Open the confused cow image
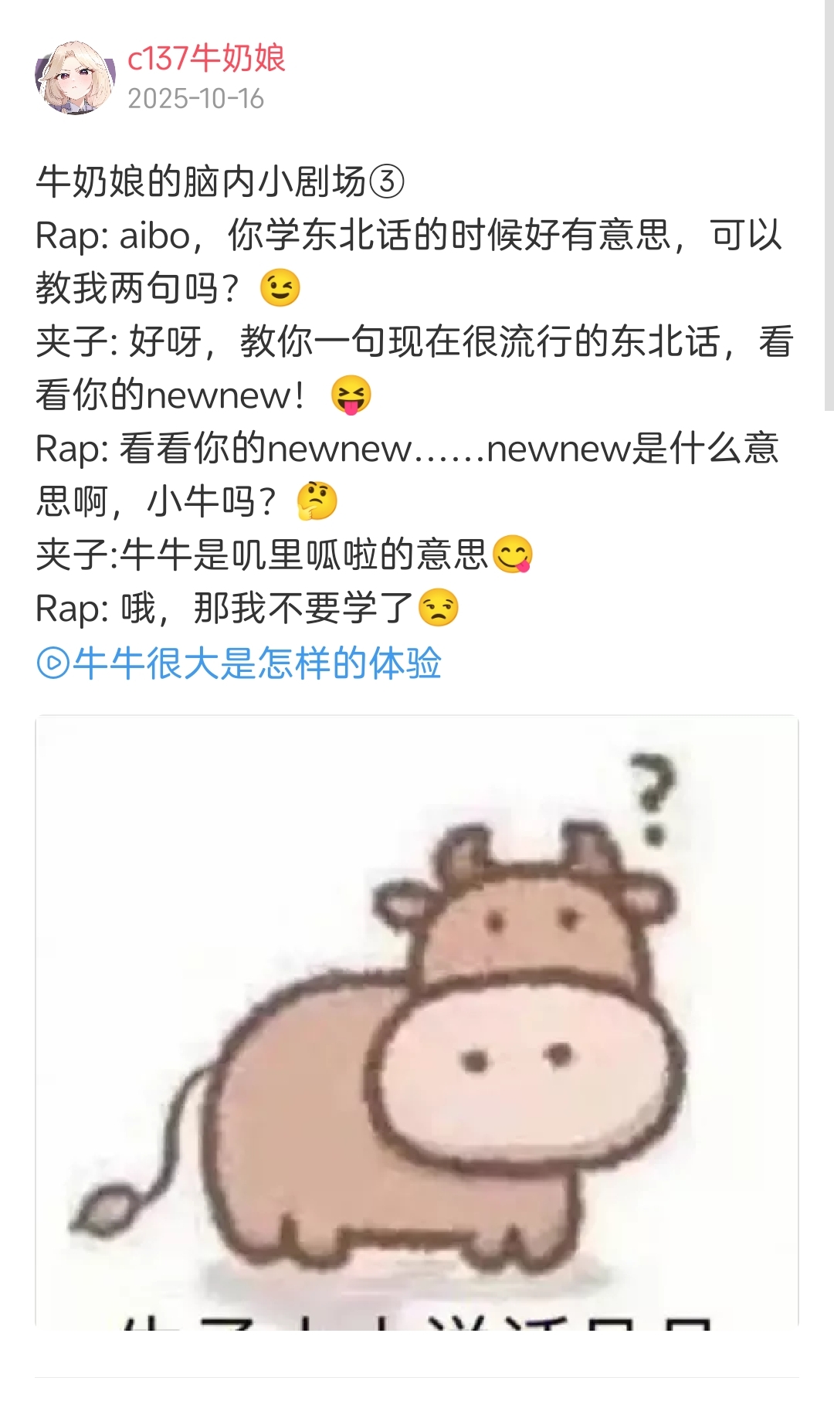Image resolution: width=834 pixels, height=1418 pixels. coord(417,1019)
